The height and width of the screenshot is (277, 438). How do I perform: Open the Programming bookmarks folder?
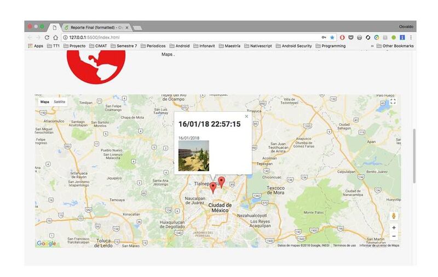pyautogui.click(x=331, y=46)
